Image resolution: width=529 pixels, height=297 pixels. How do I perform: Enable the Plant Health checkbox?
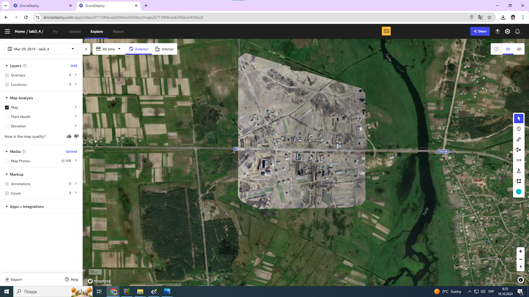(7, 117)
